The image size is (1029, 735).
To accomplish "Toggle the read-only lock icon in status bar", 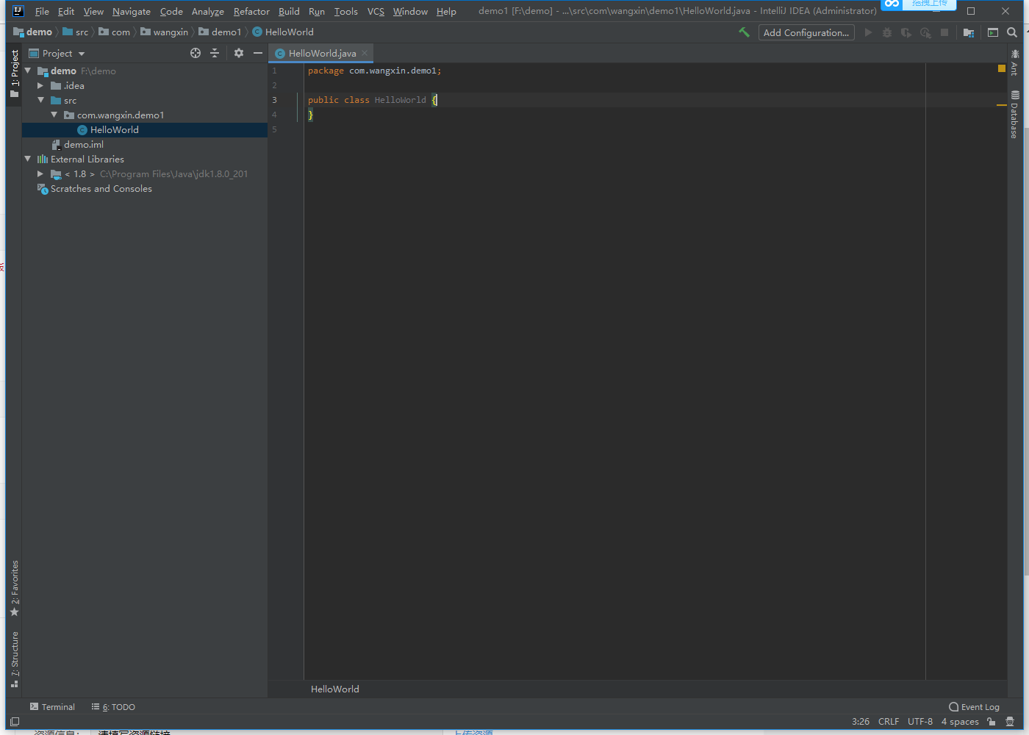I will click(x=991, y=722).
